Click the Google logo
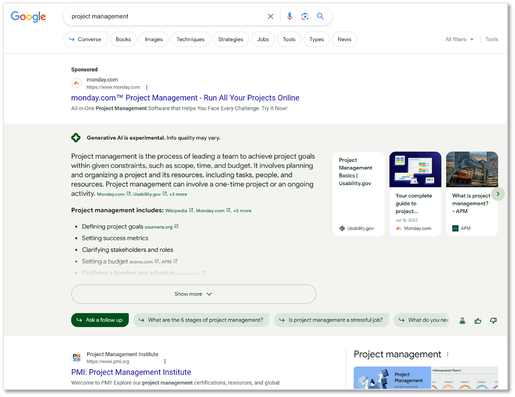Viewport: 515px width, 397px height. click(x=28, y=16)
